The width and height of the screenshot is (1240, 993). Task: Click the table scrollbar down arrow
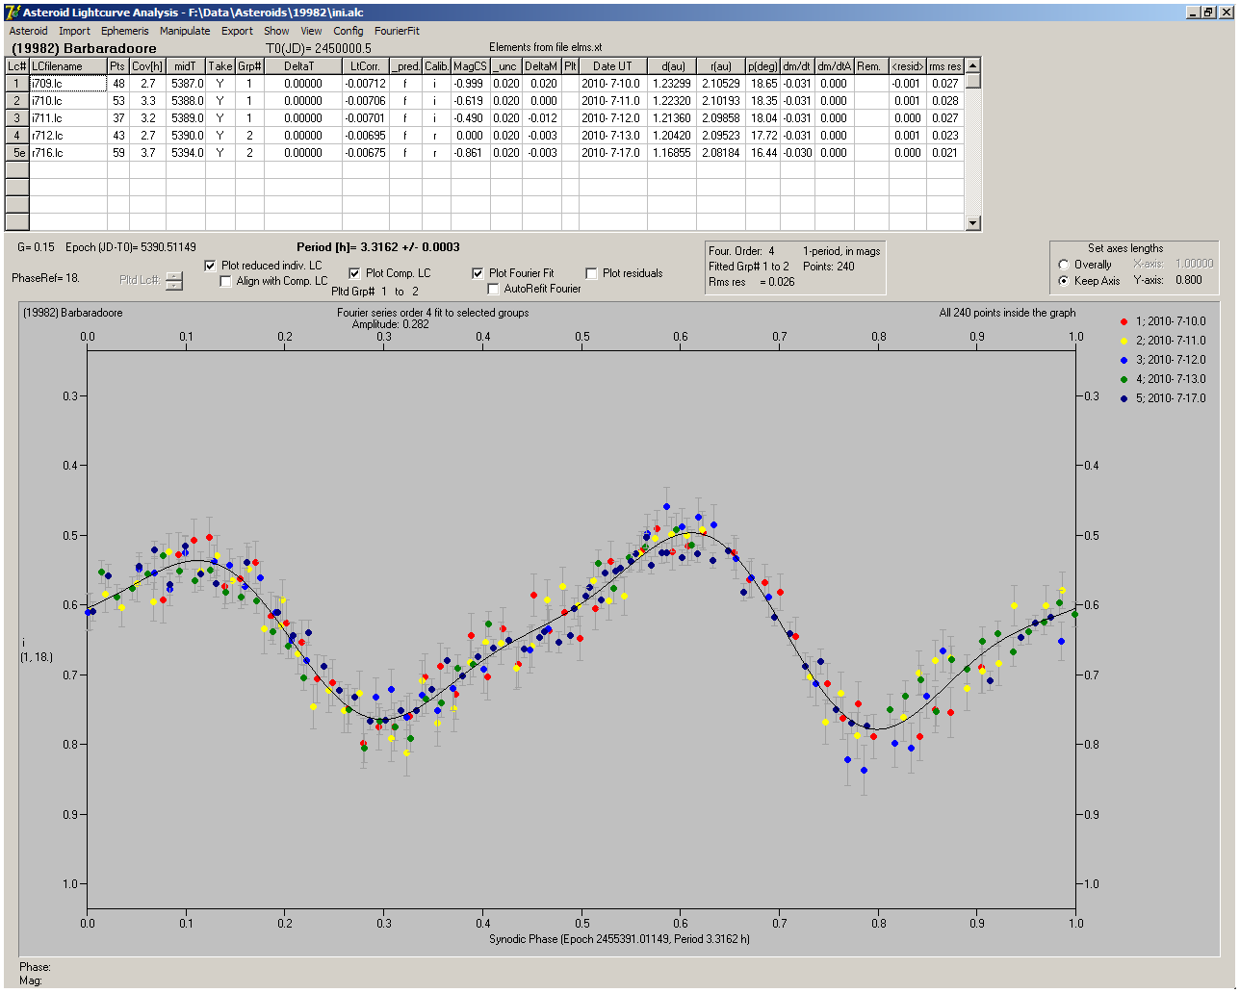tap(972, 223)
